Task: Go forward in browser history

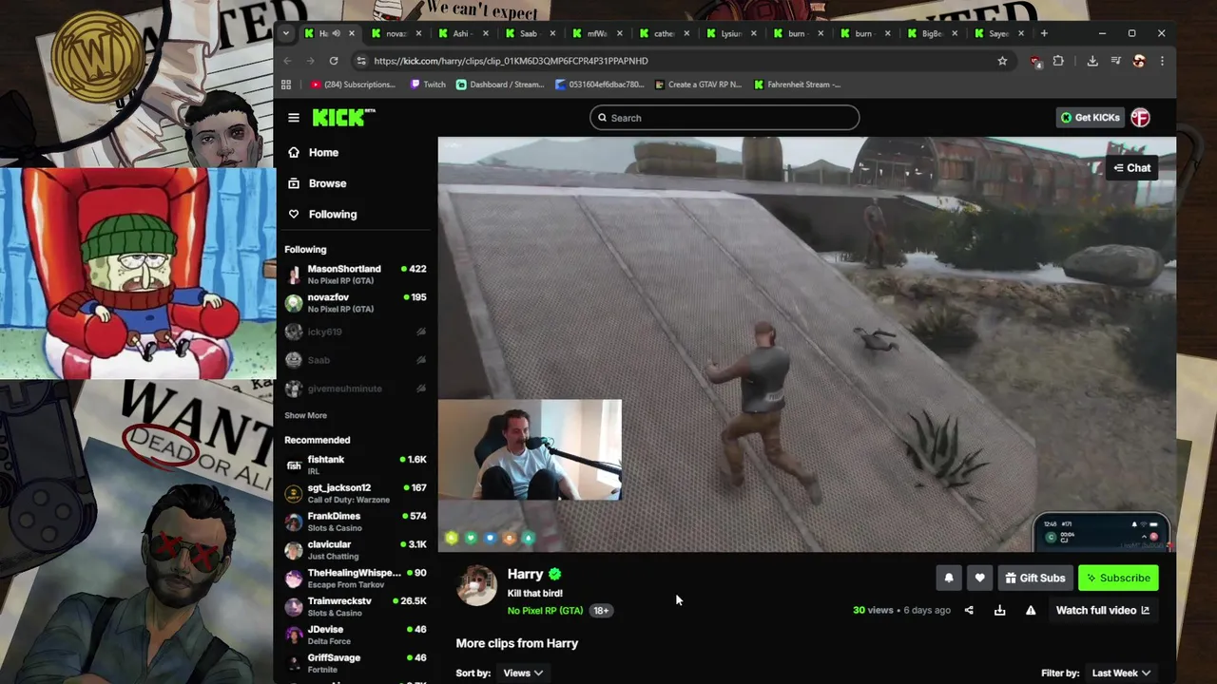Action: [310, 61]
